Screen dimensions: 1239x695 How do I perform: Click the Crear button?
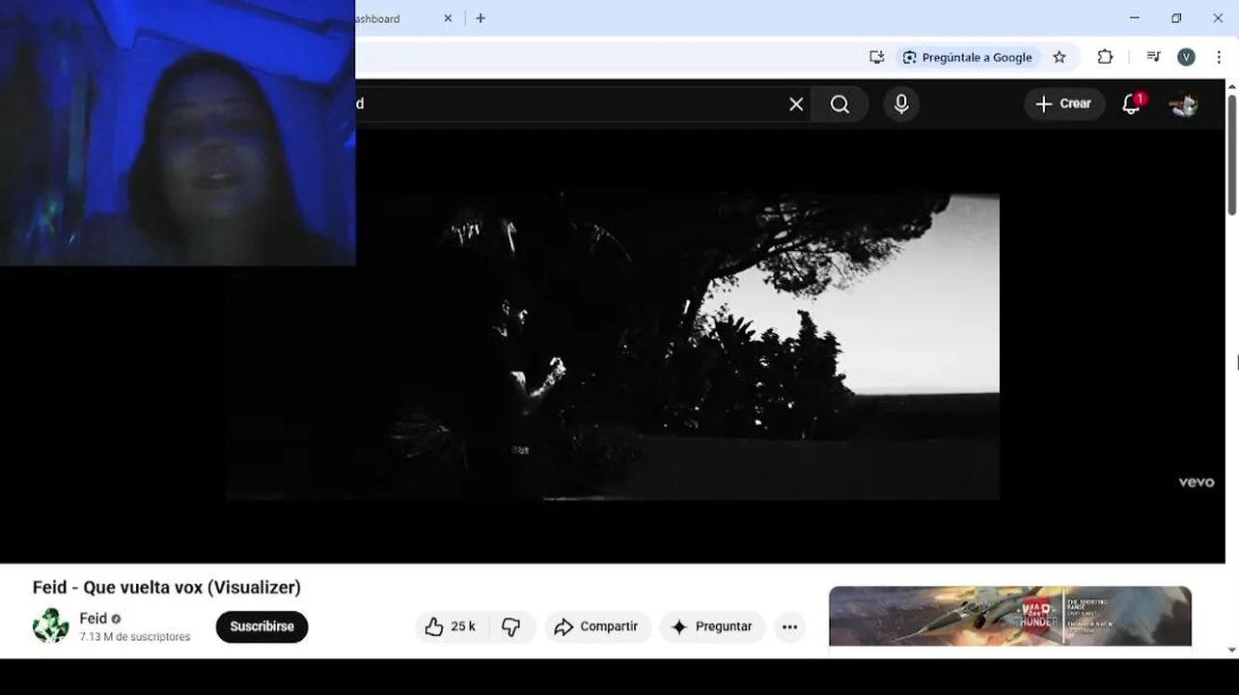coord(1064,104)
